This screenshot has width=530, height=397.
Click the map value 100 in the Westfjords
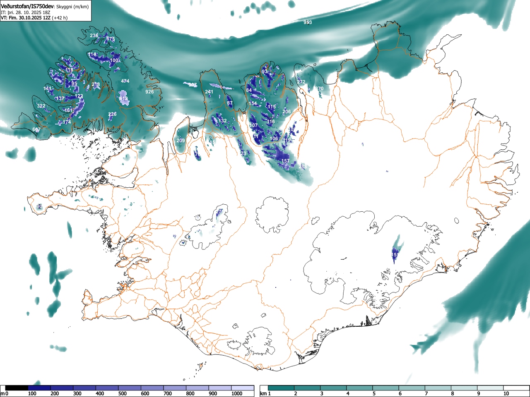114,60
